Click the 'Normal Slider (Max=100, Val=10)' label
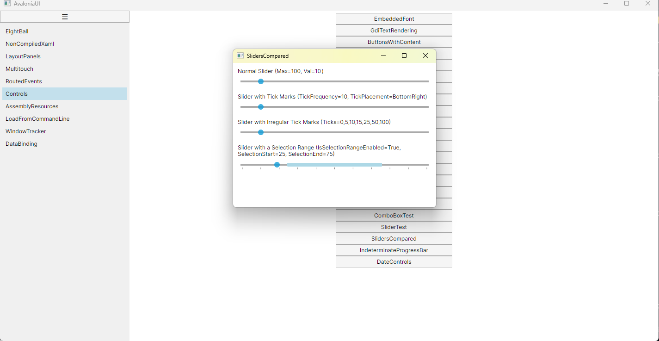Screen dimensions: 659x341 coord(281,71)
